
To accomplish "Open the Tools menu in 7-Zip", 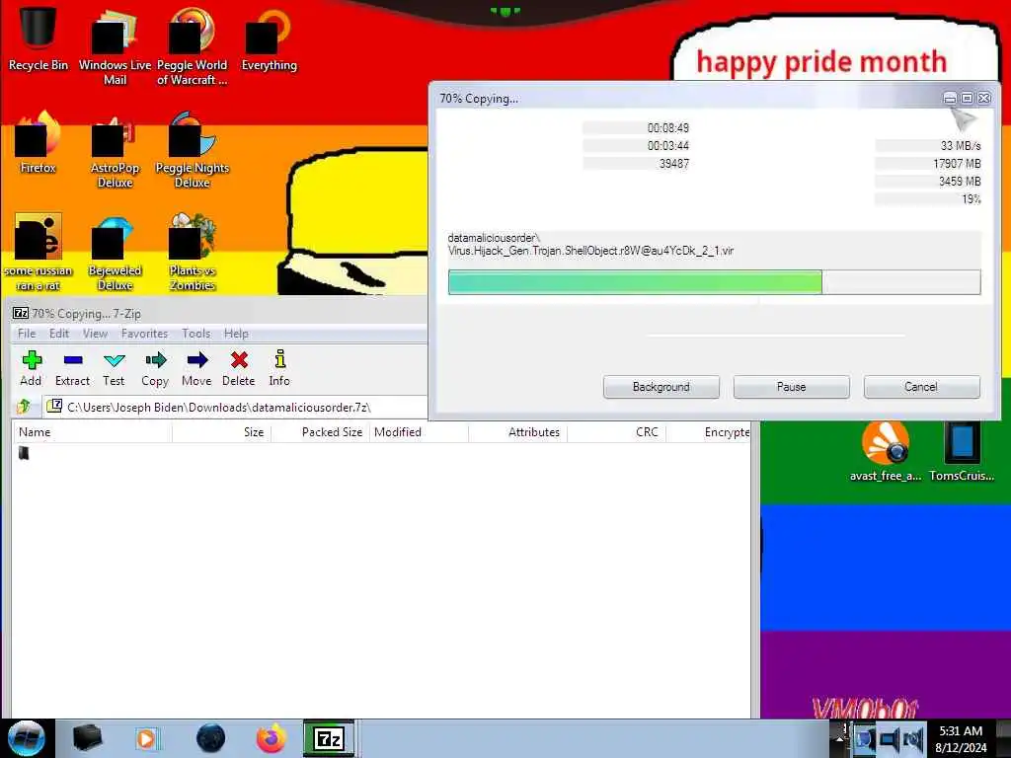I will pos(196,334).
